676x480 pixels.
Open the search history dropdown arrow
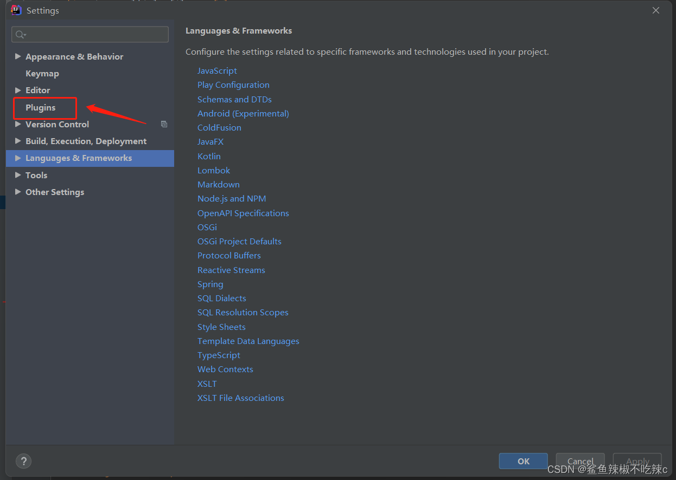point(24,34)
